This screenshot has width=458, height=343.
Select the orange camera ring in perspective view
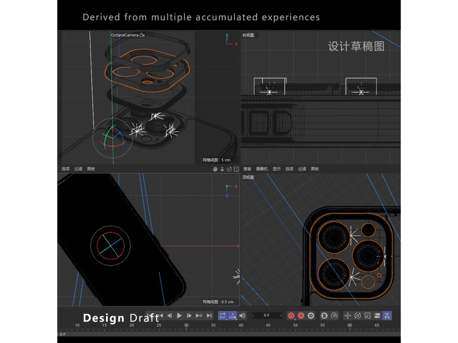pyautogui.click(x=148, y=70)
